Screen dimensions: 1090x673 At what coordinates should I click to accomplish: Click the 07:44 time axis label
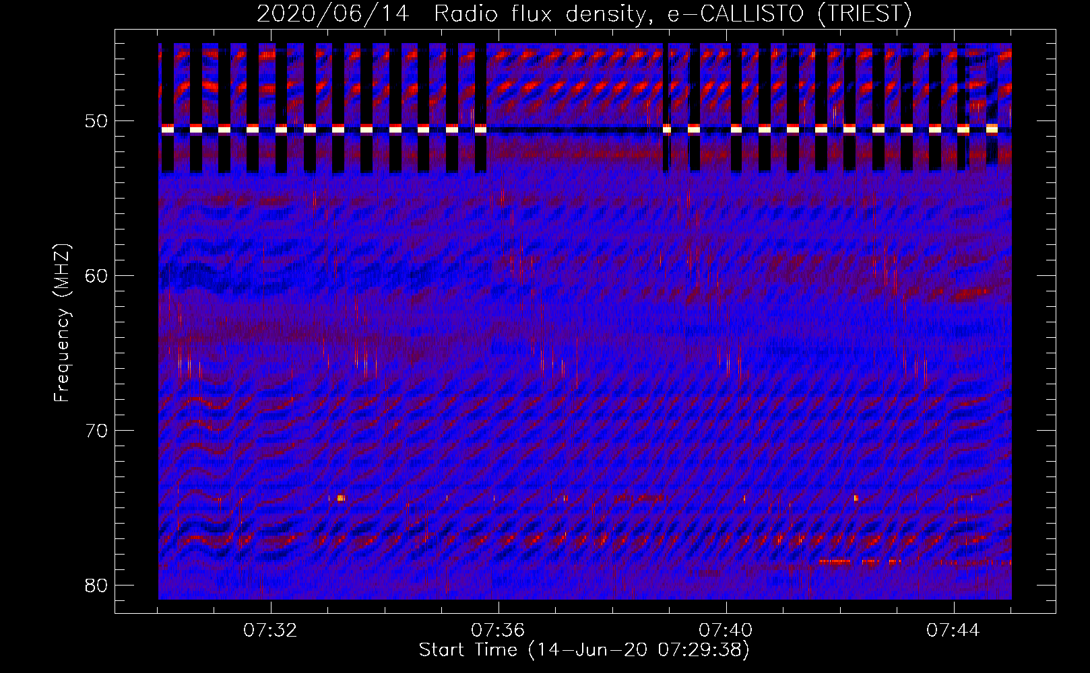[953, 631]
